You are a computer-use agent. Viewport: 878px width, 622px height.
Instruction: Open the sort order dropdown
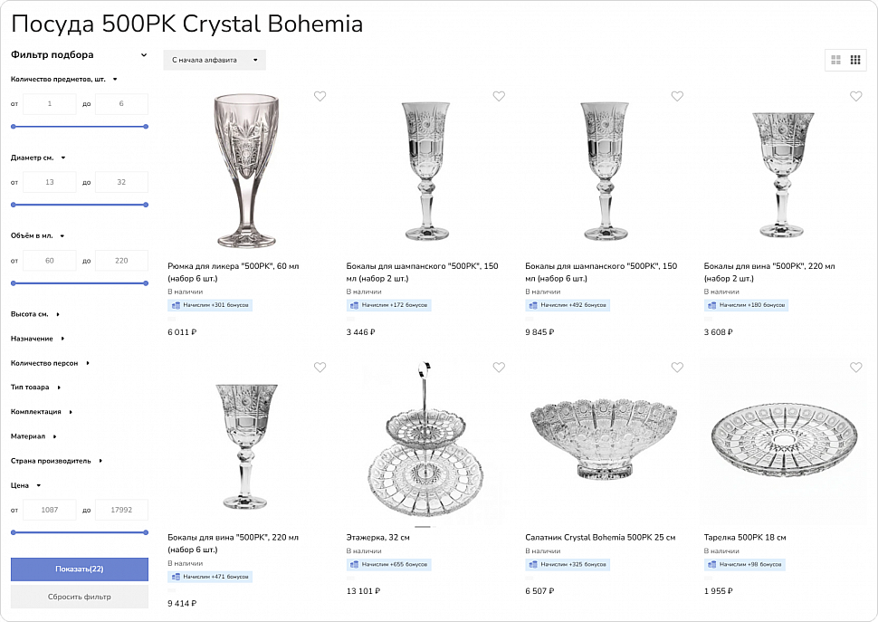pyautogui.click(x=215, y=61)
